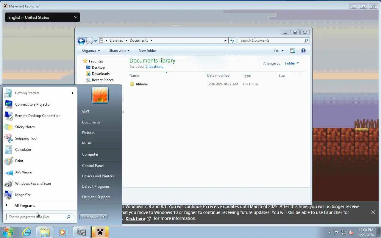Image resolution: width=381 pixels, height=238 pixels.
Task: Create a New folder
Action: (x=147, y=51)
